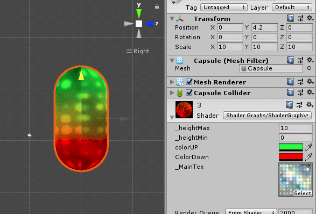The image size is (316, 214).
Task: Click the Capsule mesh object field
Action: tap(271, 68)
